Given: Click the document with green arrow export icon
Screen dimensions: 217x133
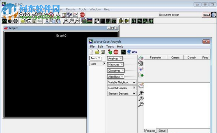Looking at the screenshot, I should click(141, 75).
